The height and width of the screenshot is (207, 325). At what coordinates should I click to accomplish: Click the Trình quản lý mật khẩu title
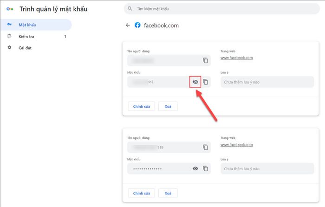click(53, 9)
